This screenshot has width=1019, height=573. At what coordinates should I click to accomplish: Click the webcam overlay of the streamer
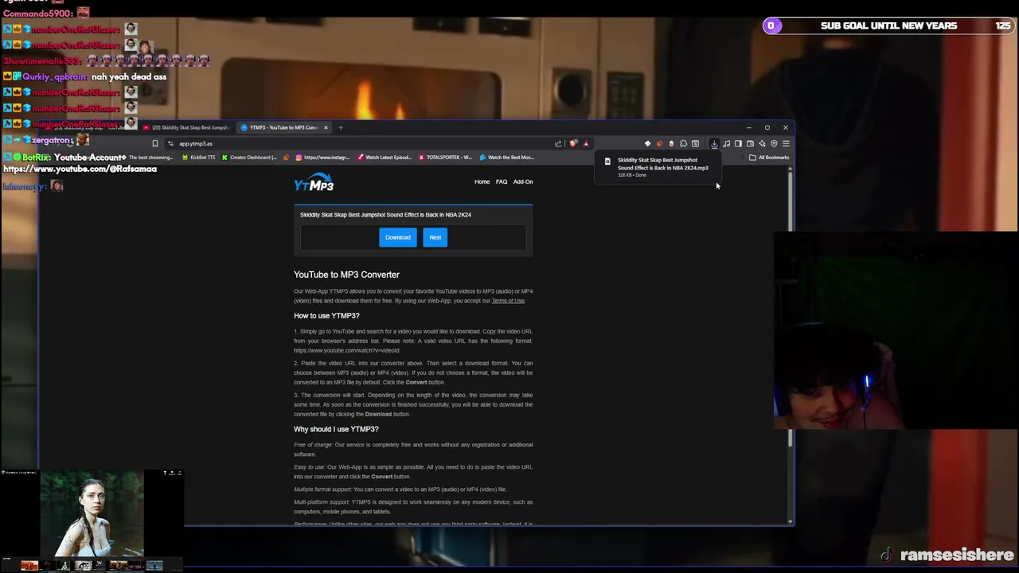pyautogui.click(x=896, y=330)
